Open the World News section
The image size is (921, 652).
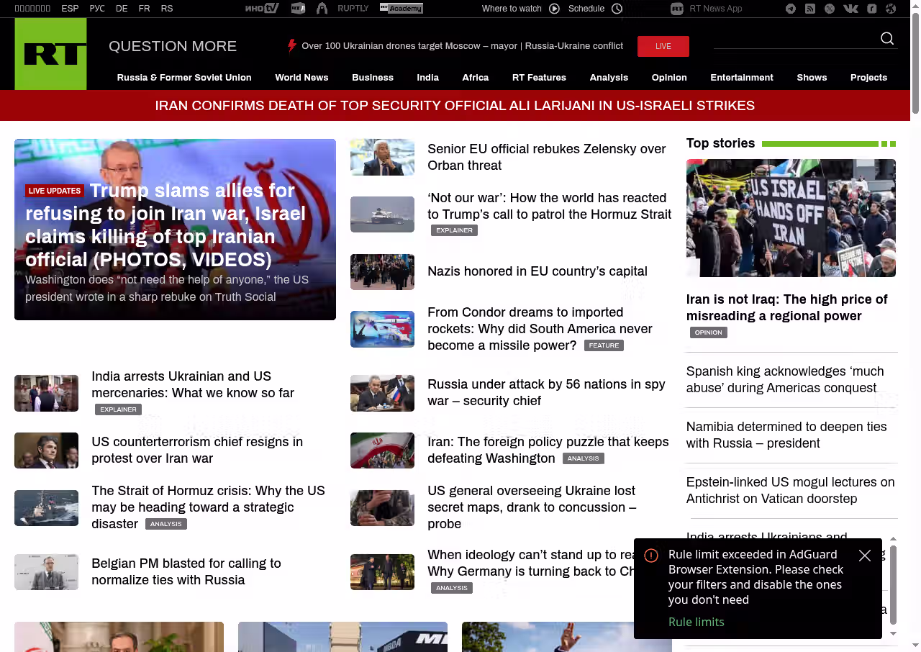pyautogui.click(x=301, y=78)
